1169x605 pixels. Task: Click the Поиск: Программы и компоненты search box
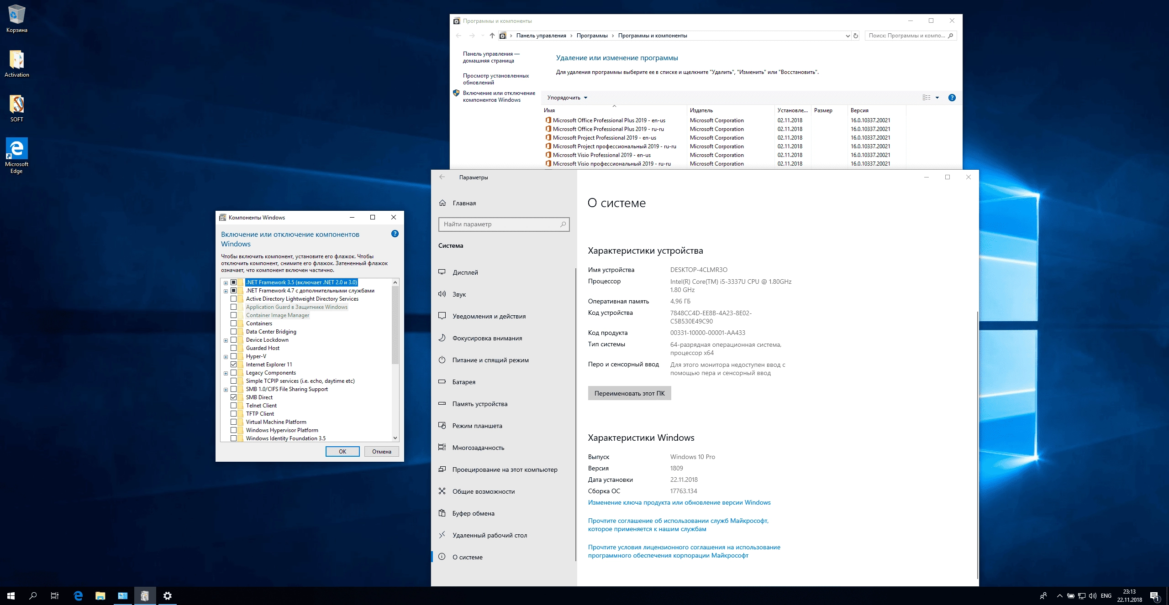tap(911, 36)
